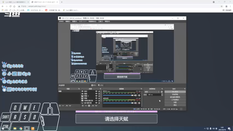Open the Chrome profile icon
Image resolution: width=233 pixels, height=131 pixels.
coord(226,6)
